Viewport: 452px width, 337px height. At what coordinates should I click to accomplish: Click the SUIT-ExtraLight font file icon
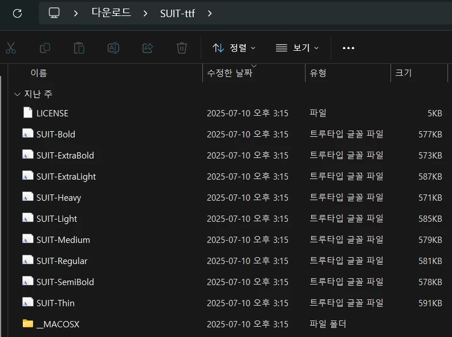(28, 176)
